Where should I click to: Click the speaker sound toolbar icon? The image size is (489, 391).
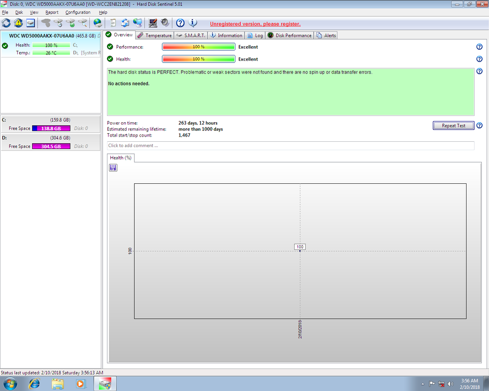point(165,23)
